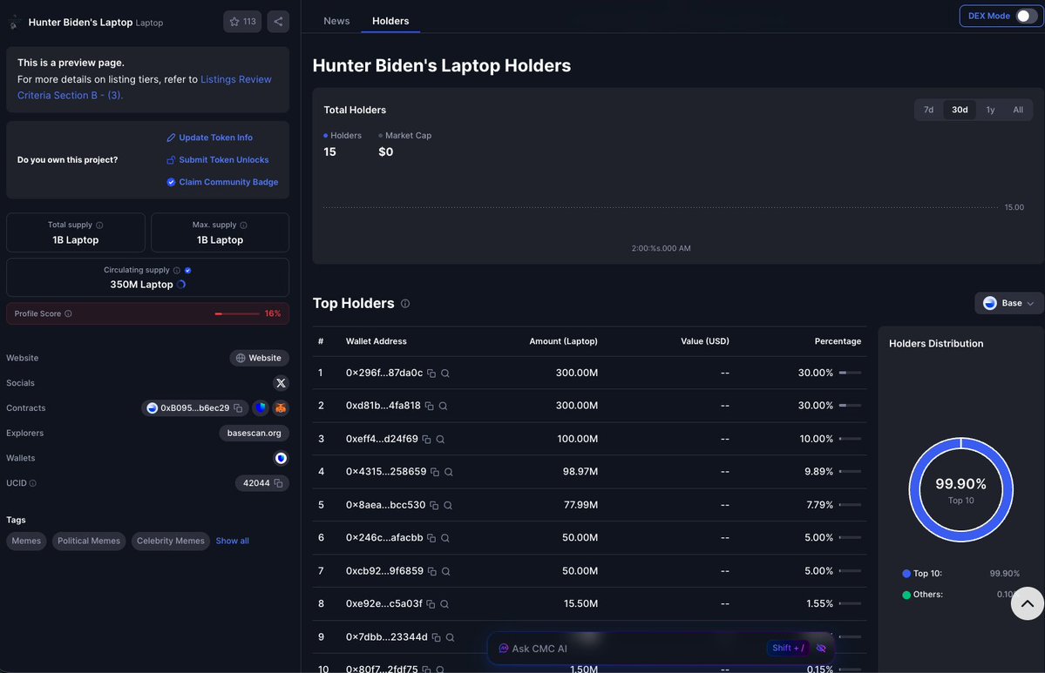This screenshot has width=1045, height=673.
Task: Copy the 0xB095...b6ec29 contract address
Action: 238,408
